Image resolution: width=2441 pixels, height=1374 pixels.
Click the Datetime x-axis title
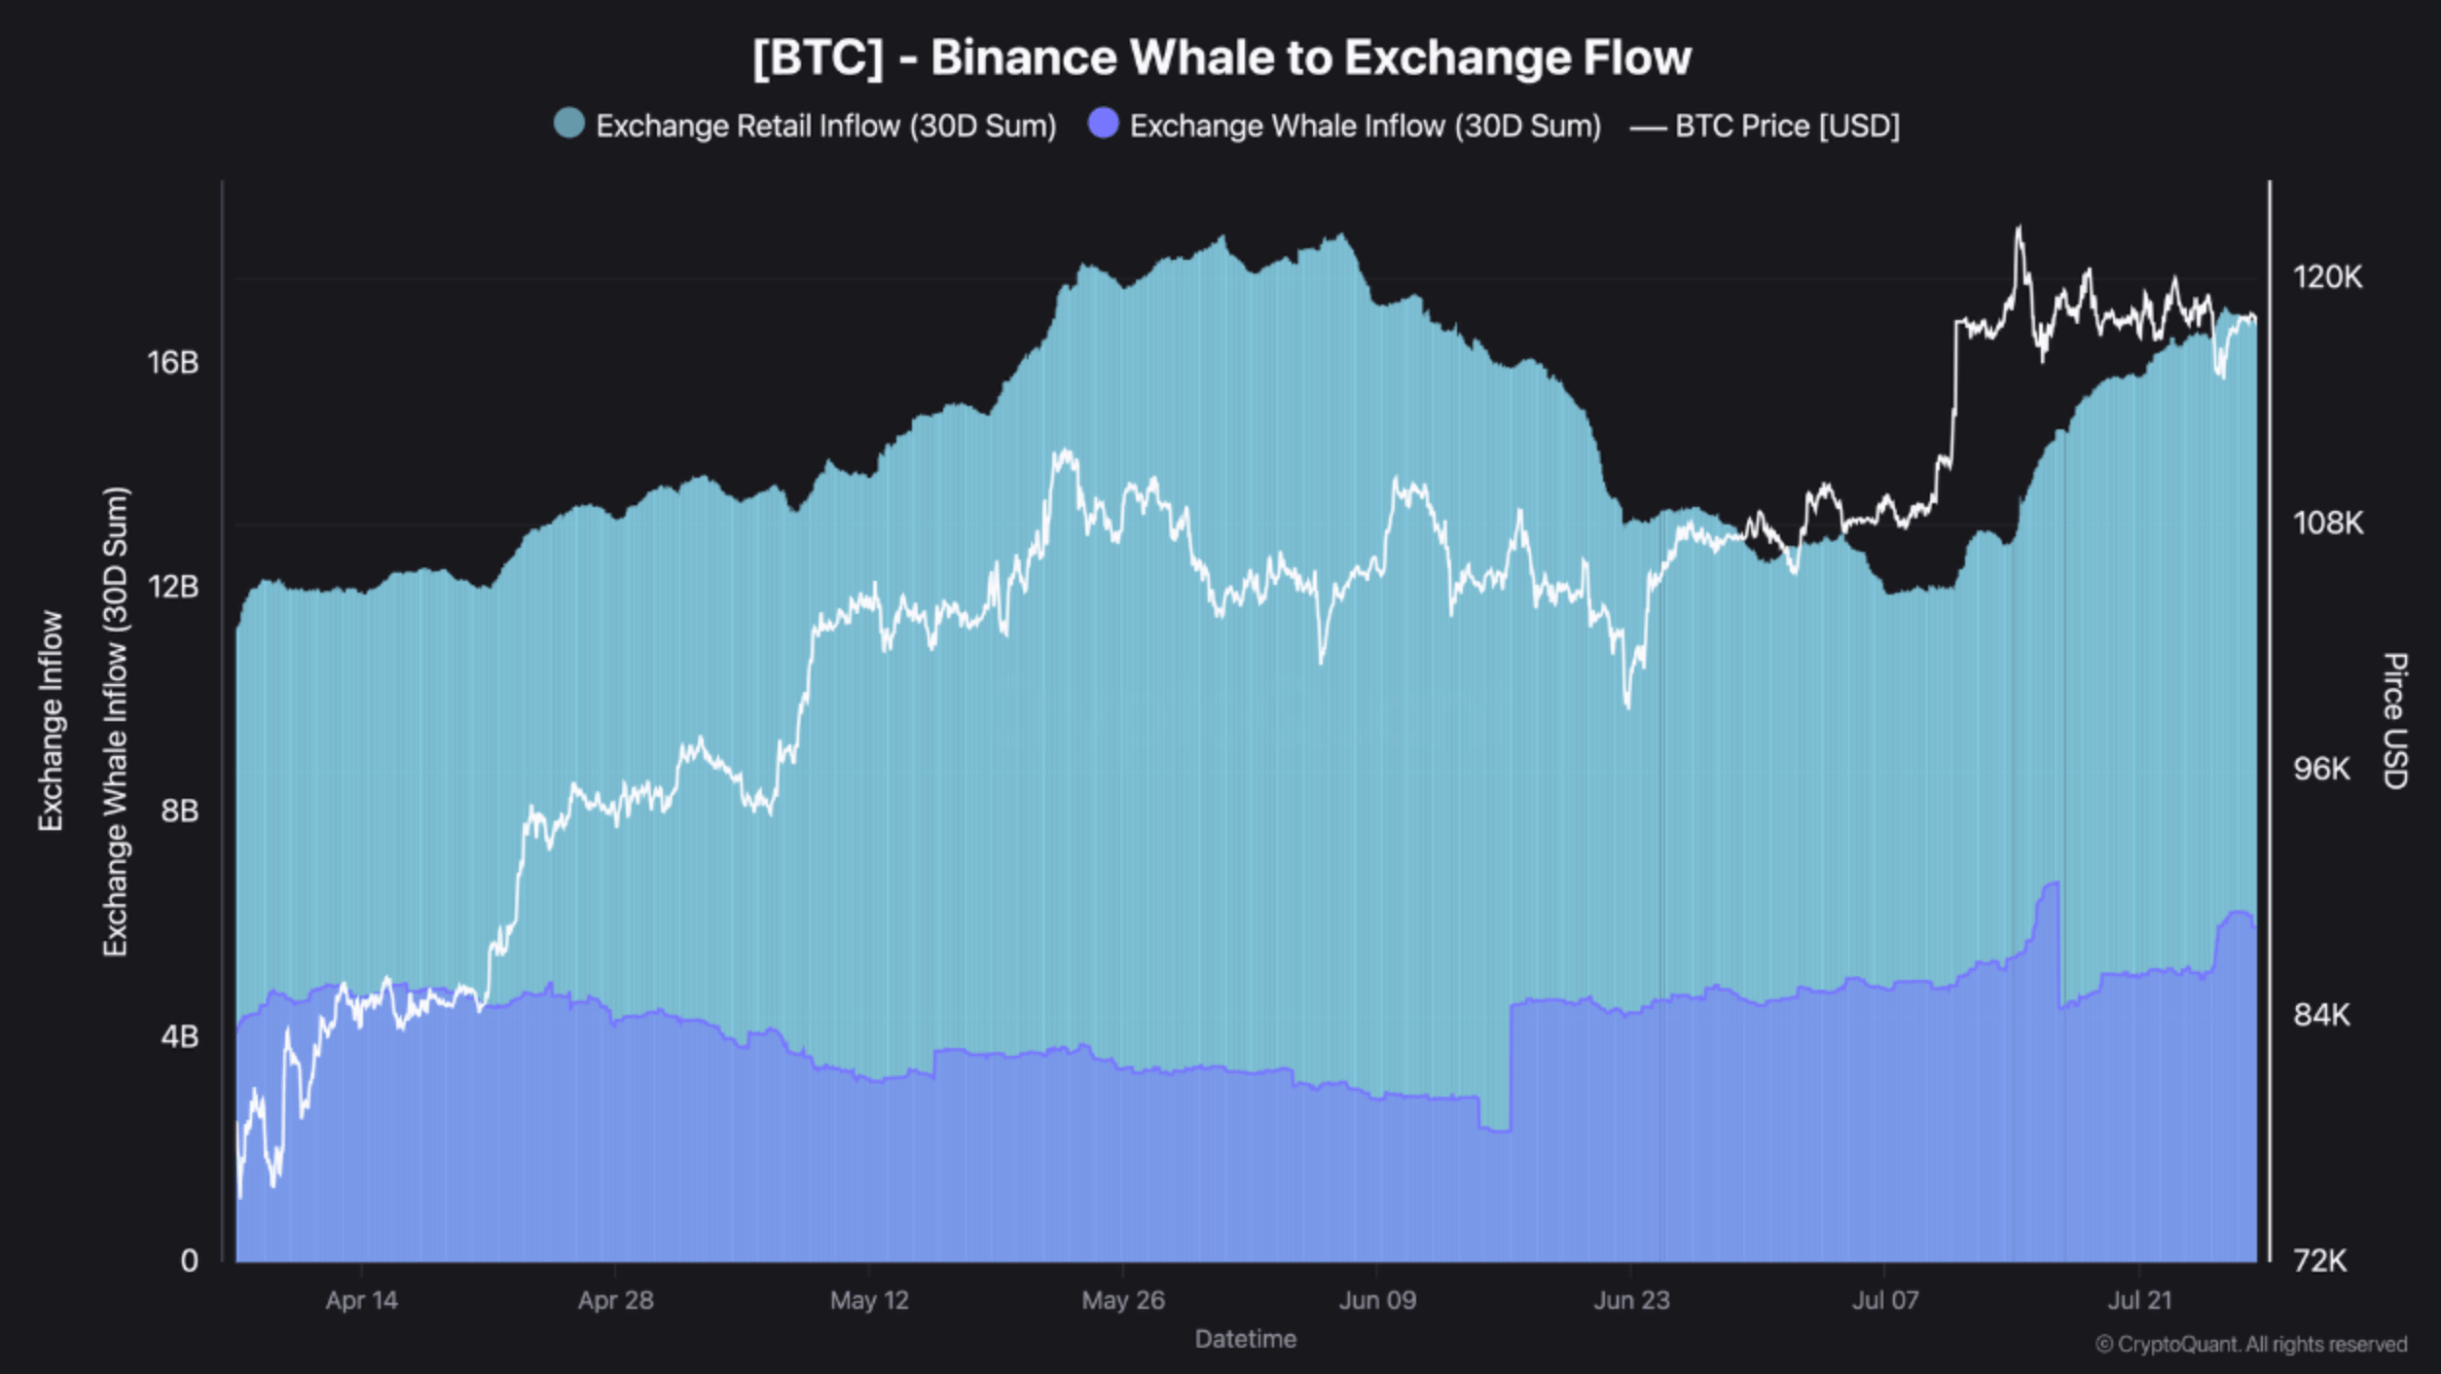coord(1245,1339)
